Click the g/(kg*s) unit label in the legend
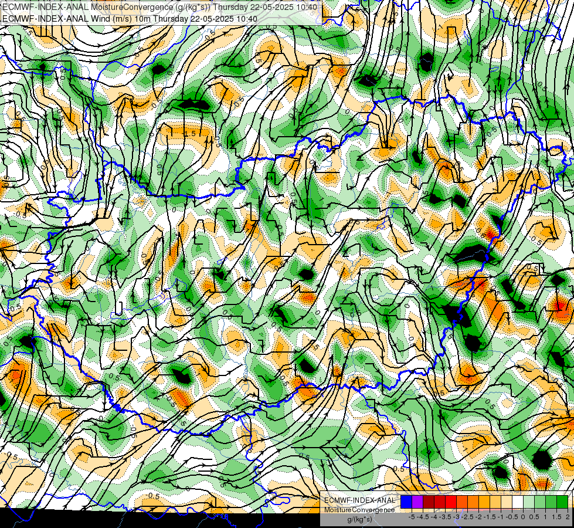 (359, 520)
